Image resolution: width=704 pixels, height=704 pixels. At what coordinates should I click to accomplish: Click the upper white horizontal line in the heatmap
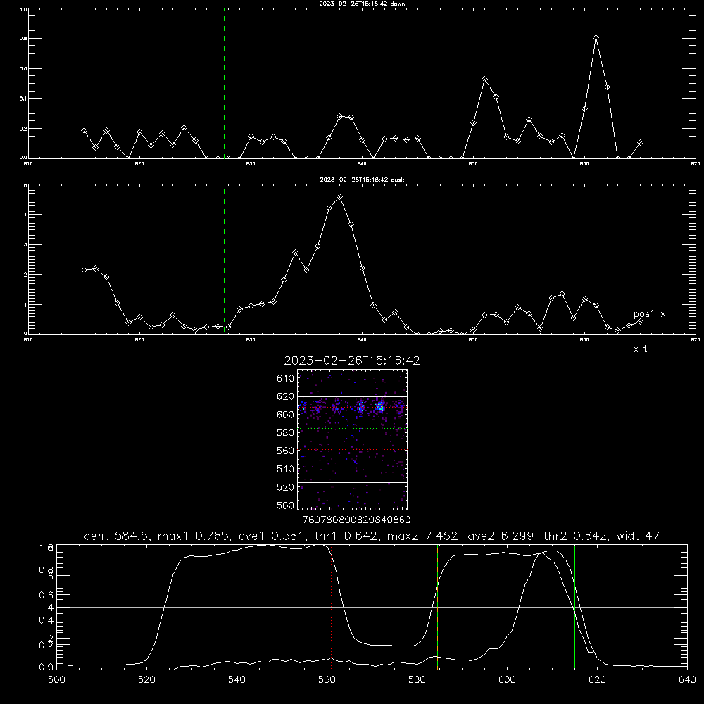click(x=352, y=397)
